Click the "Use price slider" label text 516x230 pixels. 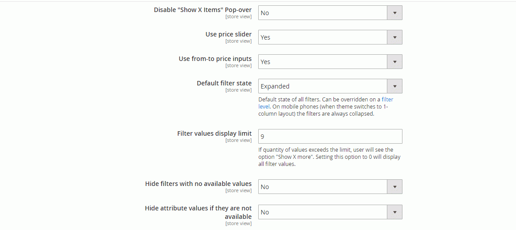pos(228,34)
